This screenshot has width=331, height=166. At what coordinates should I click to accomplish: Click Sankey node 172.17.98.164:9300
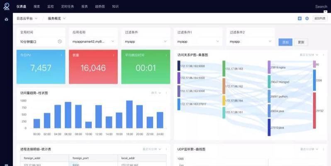(179, 78)
